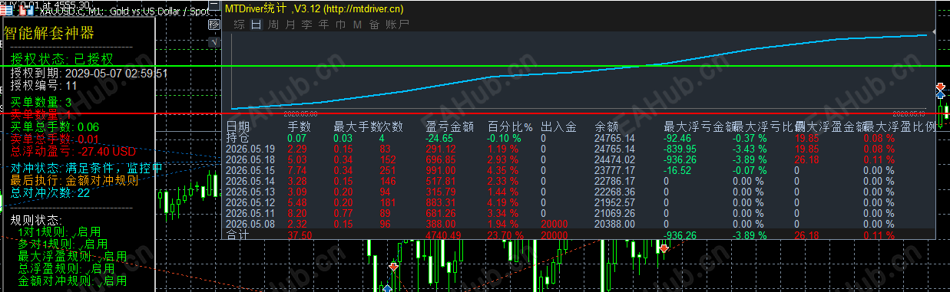Click the 卖单总手数: 0.01 line
Viewport: 950px width, 292px height.
click(x=55, y=139)
